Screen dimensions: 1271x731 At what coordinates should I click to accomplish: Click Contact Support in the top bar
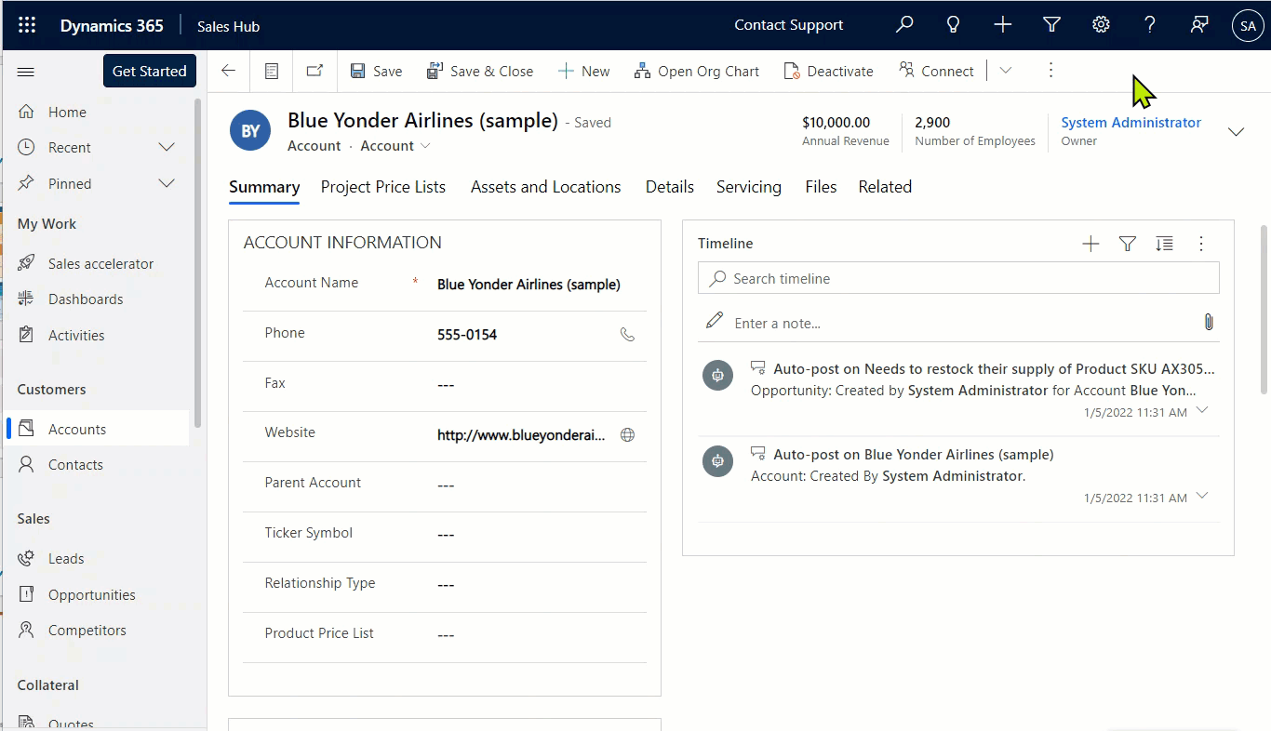789,25
